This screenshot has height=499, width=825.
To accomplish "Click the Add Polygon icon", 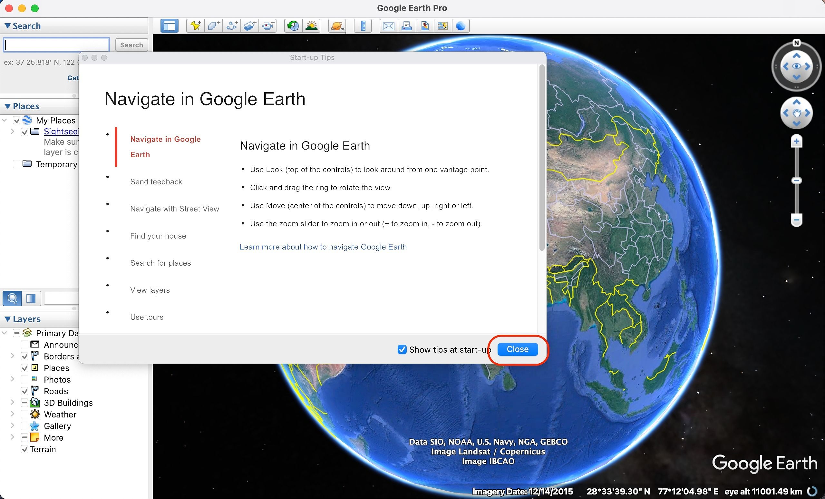I will click(x=214, y=26).
